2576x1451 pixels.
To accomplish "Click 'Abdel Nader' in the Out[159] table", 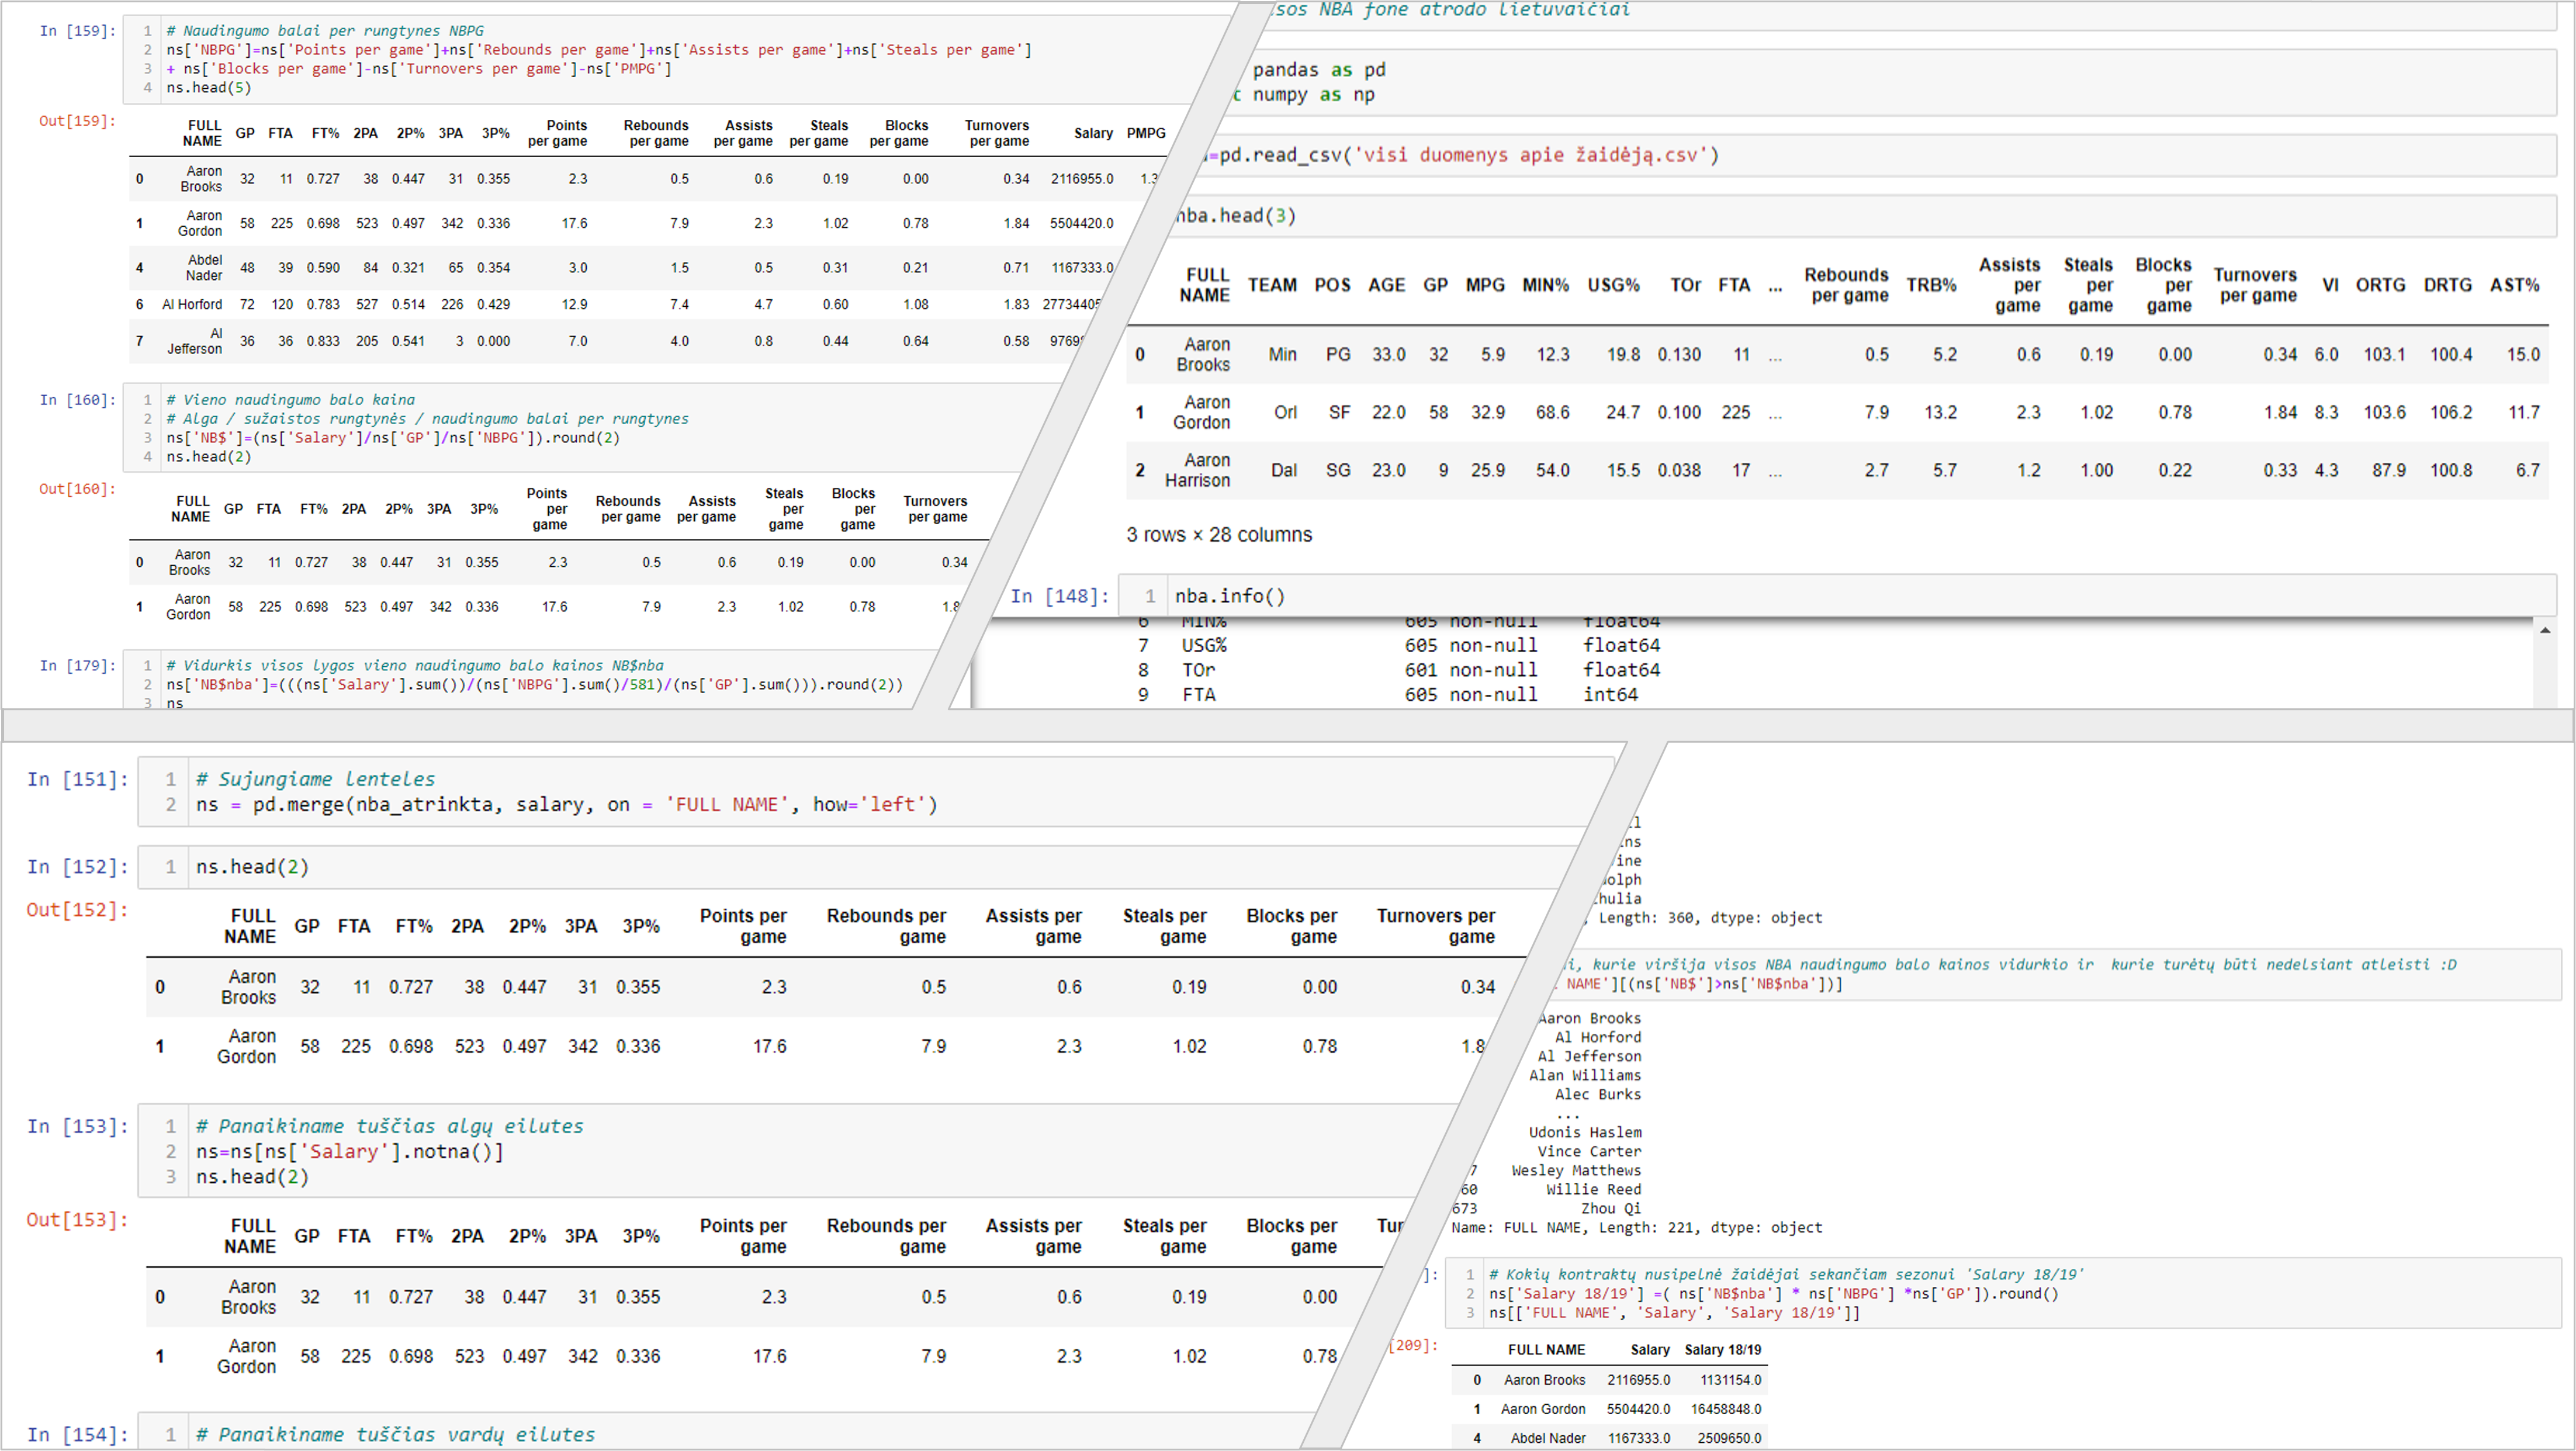I will 203,267.
